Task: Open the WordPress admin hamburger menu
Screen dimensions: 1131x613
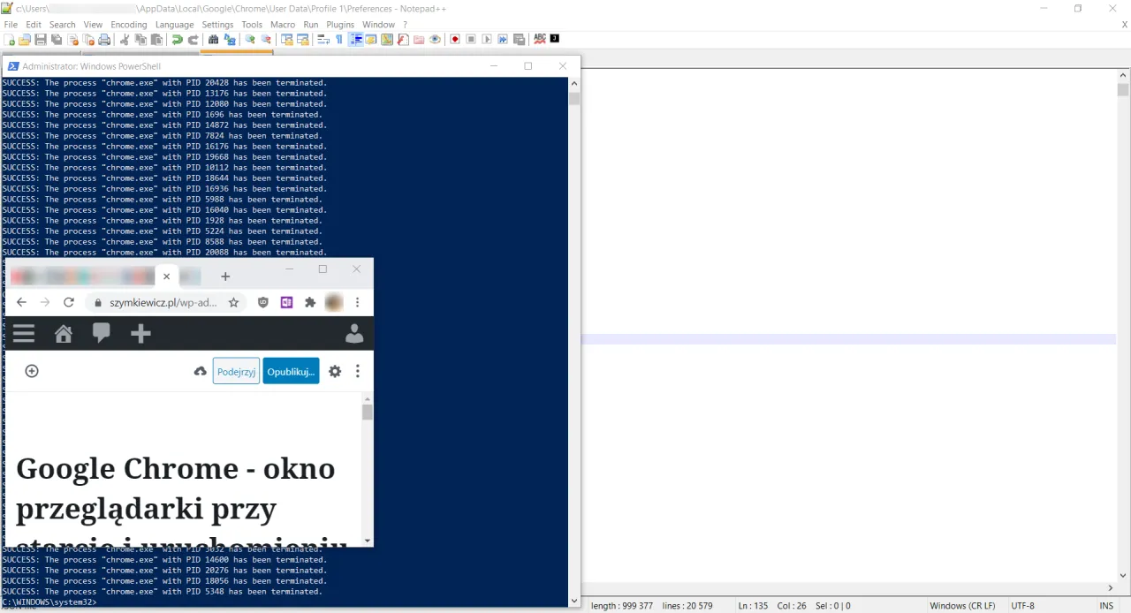Action: pyautogui.click(x=23, y=333)
